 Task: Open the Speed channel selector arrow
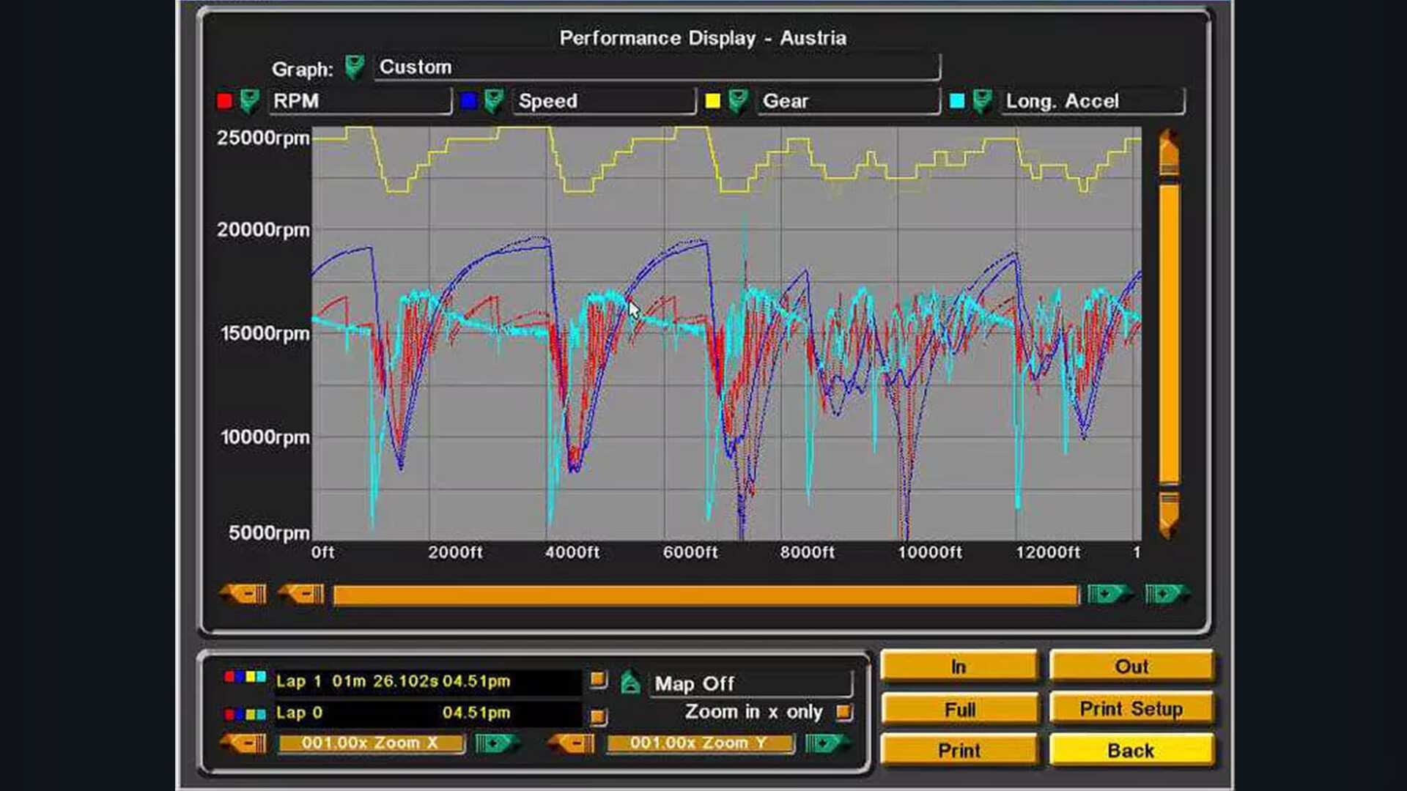tap(494, 101)
